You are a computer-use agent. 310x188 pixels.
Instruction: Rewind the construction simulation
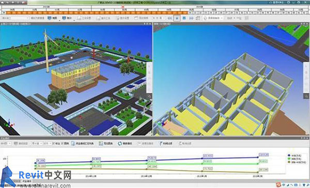pyautogui.click(x=169, y=18)
